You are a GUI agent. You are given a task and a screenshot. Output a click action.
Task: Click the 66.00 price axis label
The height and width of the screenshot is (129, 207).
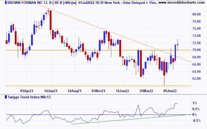pyautogui.click(x=196, y=64)
